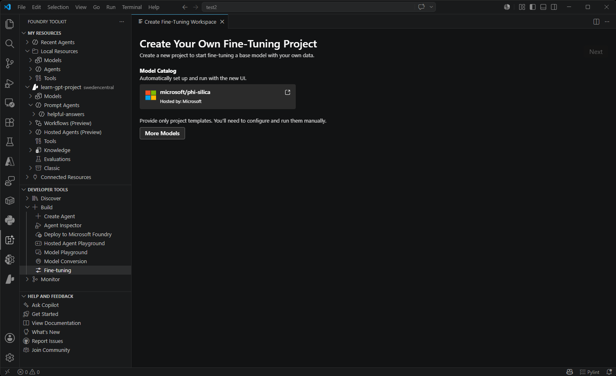Collapse Local Resources tree node

tap(27, 51)
